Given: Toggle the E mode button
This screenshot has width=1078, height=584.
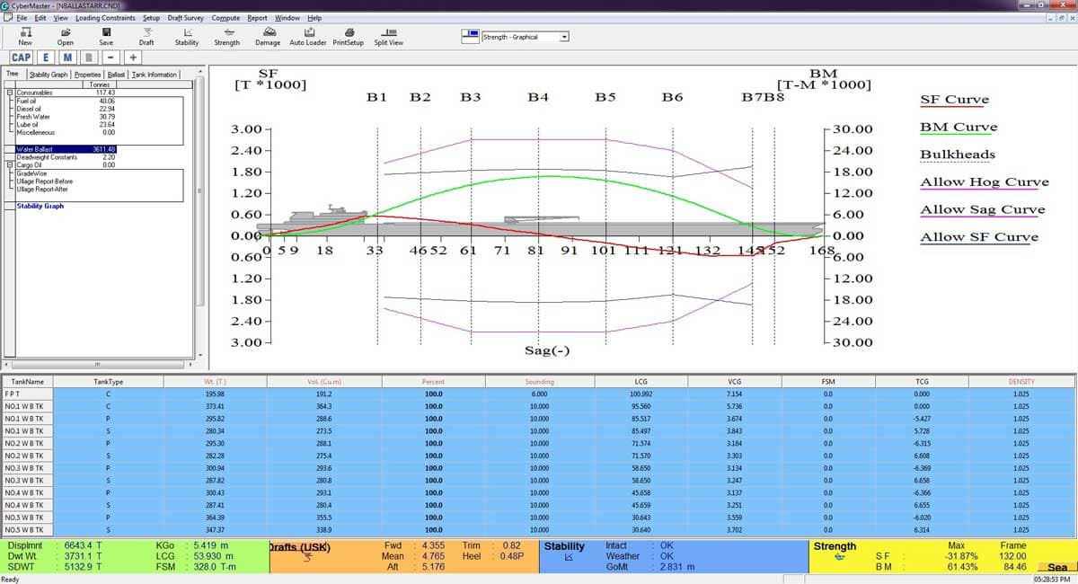Looking at the screenshot, I should click(x=45, y=57).
